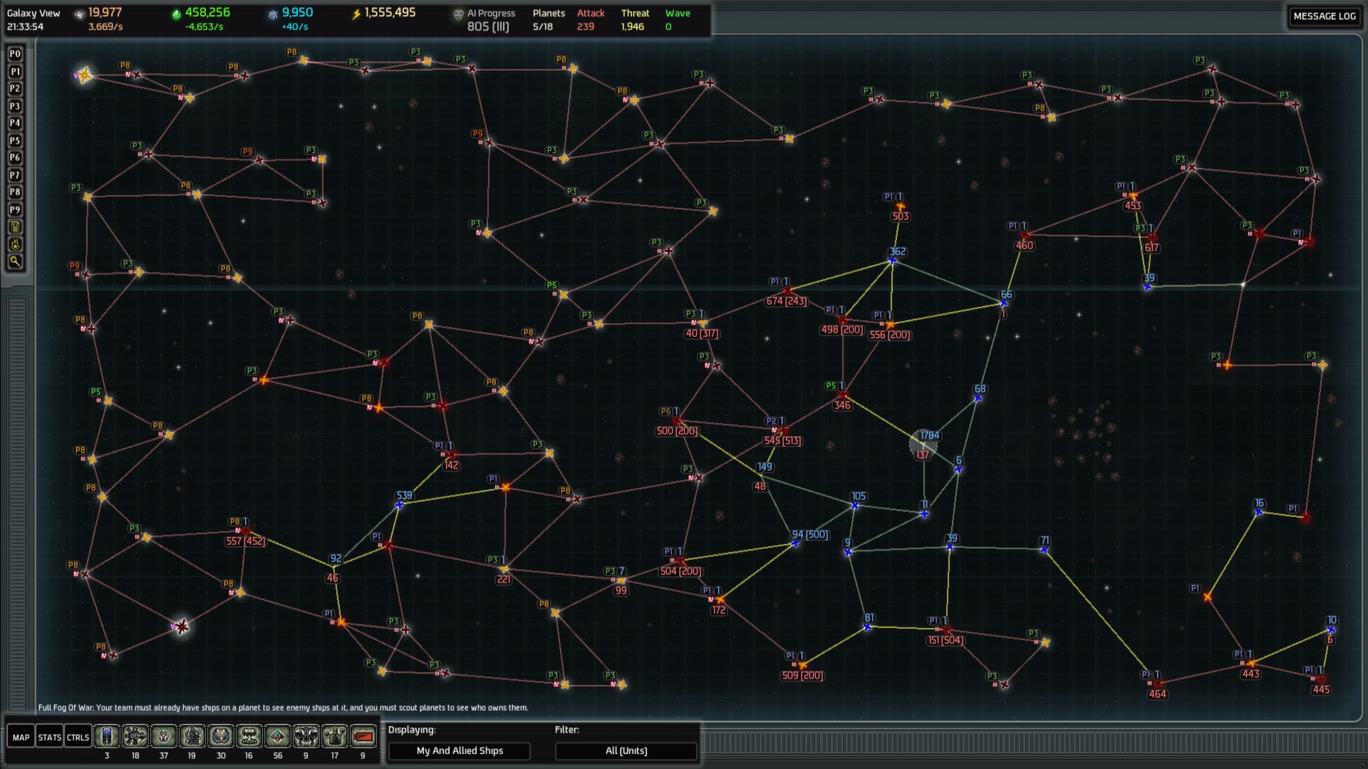Click the P5 sidebar panel icon
This screenshot has height=769, width=1368.
pyautogui.click(x=13, y=140)
